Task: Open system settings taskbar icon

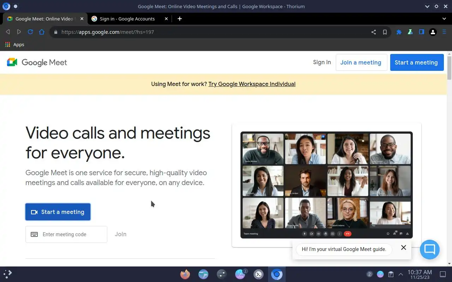Action: click(x=222, y=274)
